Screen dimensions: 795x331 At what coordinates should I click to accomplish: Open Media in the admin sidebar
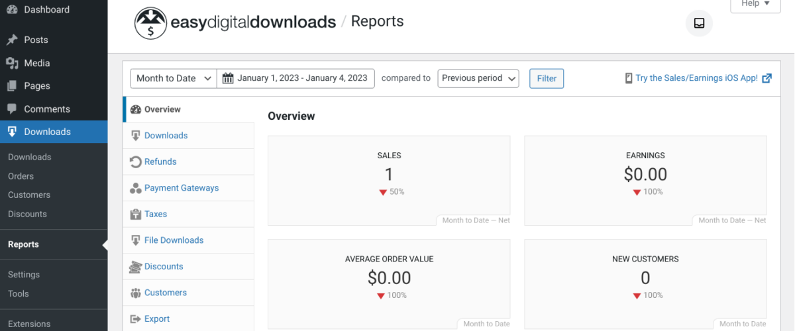click(54, 63)
